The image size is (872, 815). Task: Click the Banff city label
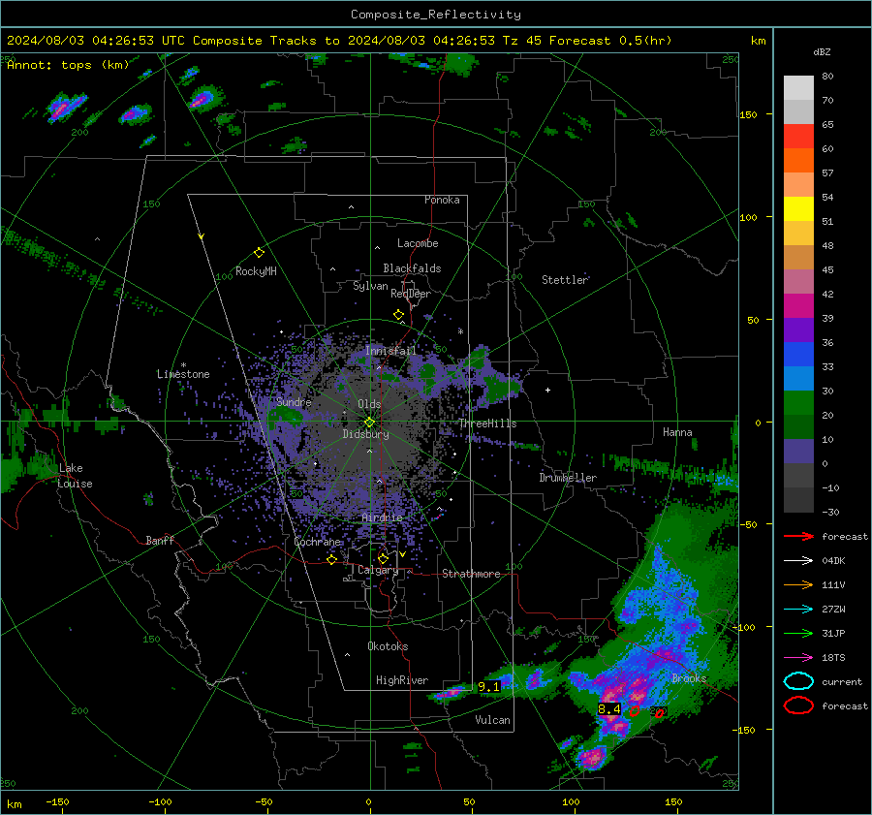pos(160,540)
